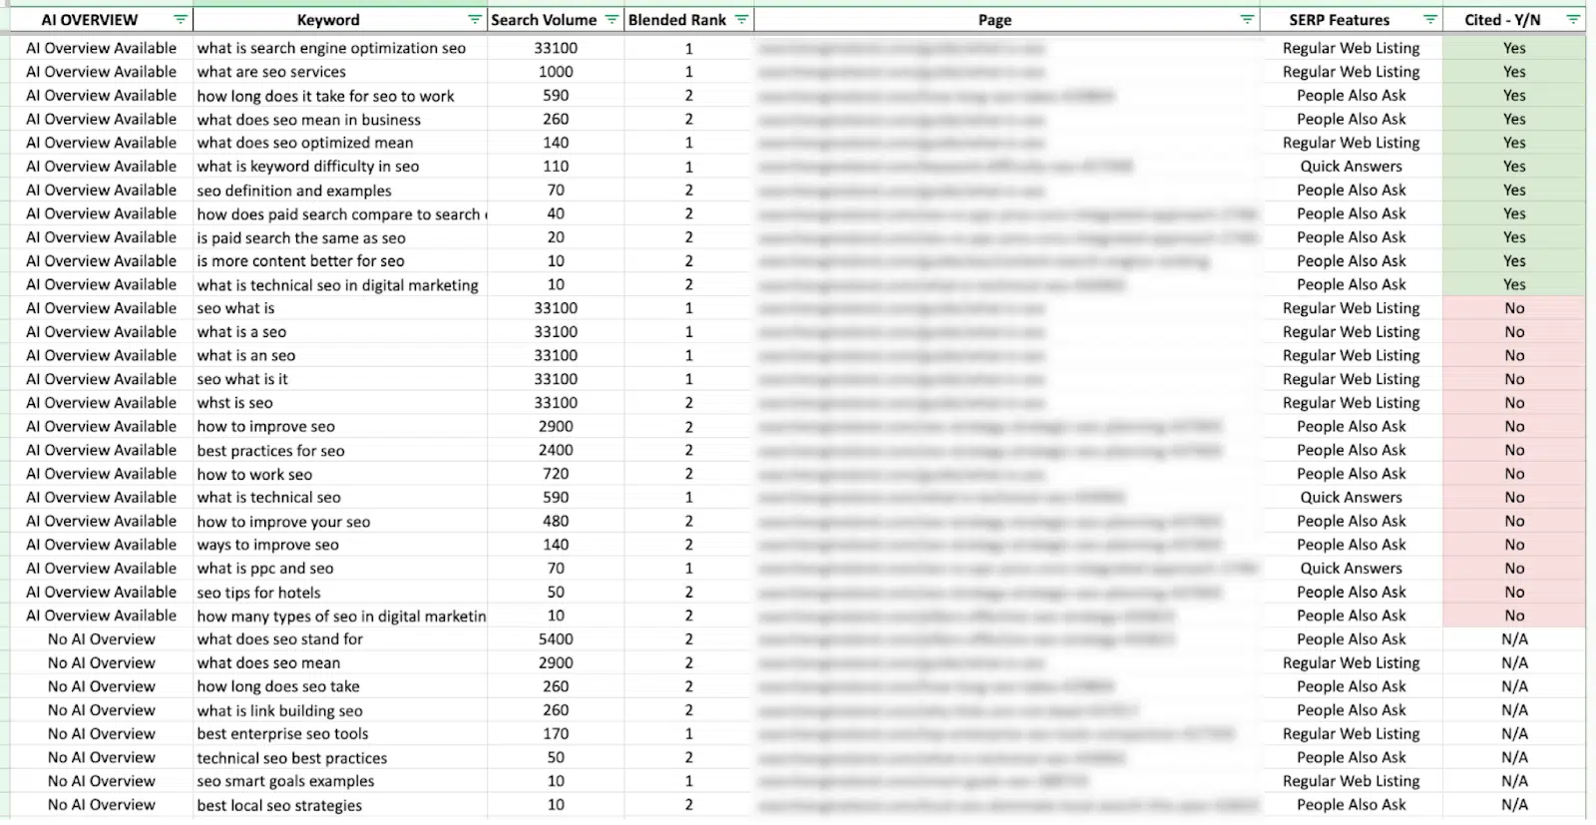Select the Page header cell
Viewport: 1596px width, 825px height.
[x=1007, y=20]
